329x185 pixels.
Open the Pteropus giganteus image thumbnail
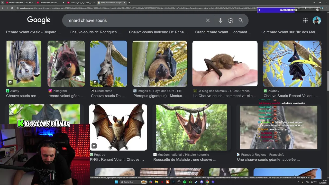pos(160,63)
